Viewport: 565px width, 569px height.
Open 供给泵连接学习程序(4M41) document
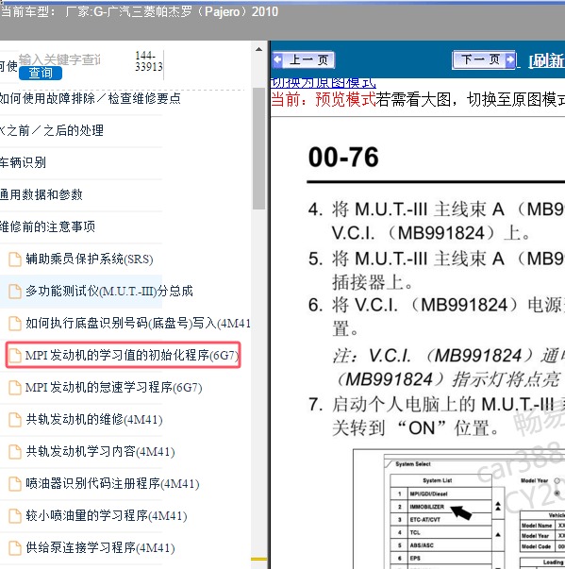coord(100,547)
